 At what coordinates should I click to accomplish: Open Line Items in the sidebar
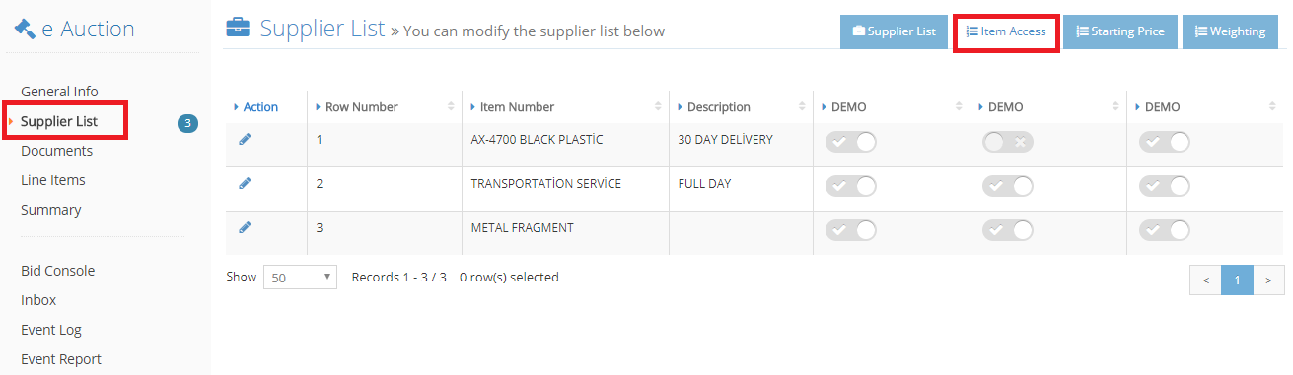[x=53, y=180]
